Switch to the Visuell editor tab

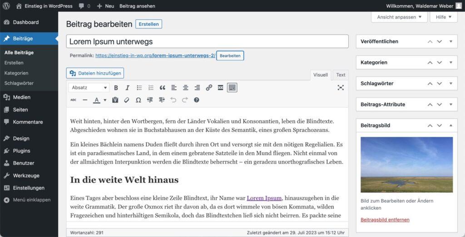(321, 75)
